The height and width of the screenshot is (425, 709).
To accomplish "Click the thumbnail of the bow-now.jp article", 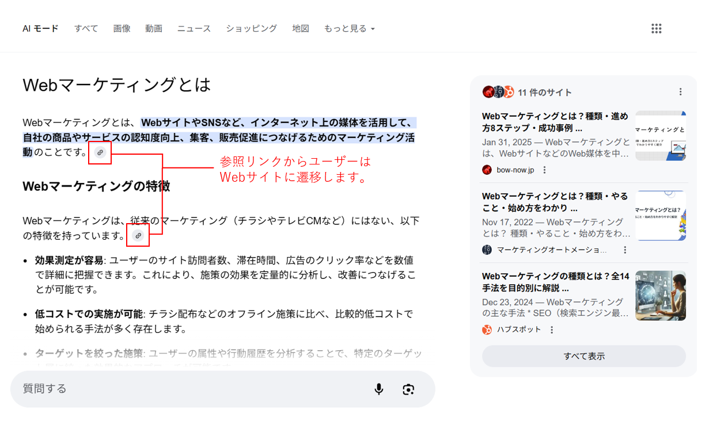I will point(661,136).
